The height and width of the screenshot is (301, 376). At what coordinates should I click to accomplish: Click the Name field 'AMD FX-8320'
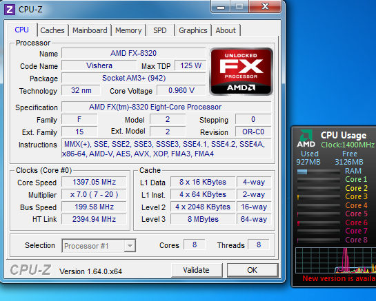coord(134,53)
